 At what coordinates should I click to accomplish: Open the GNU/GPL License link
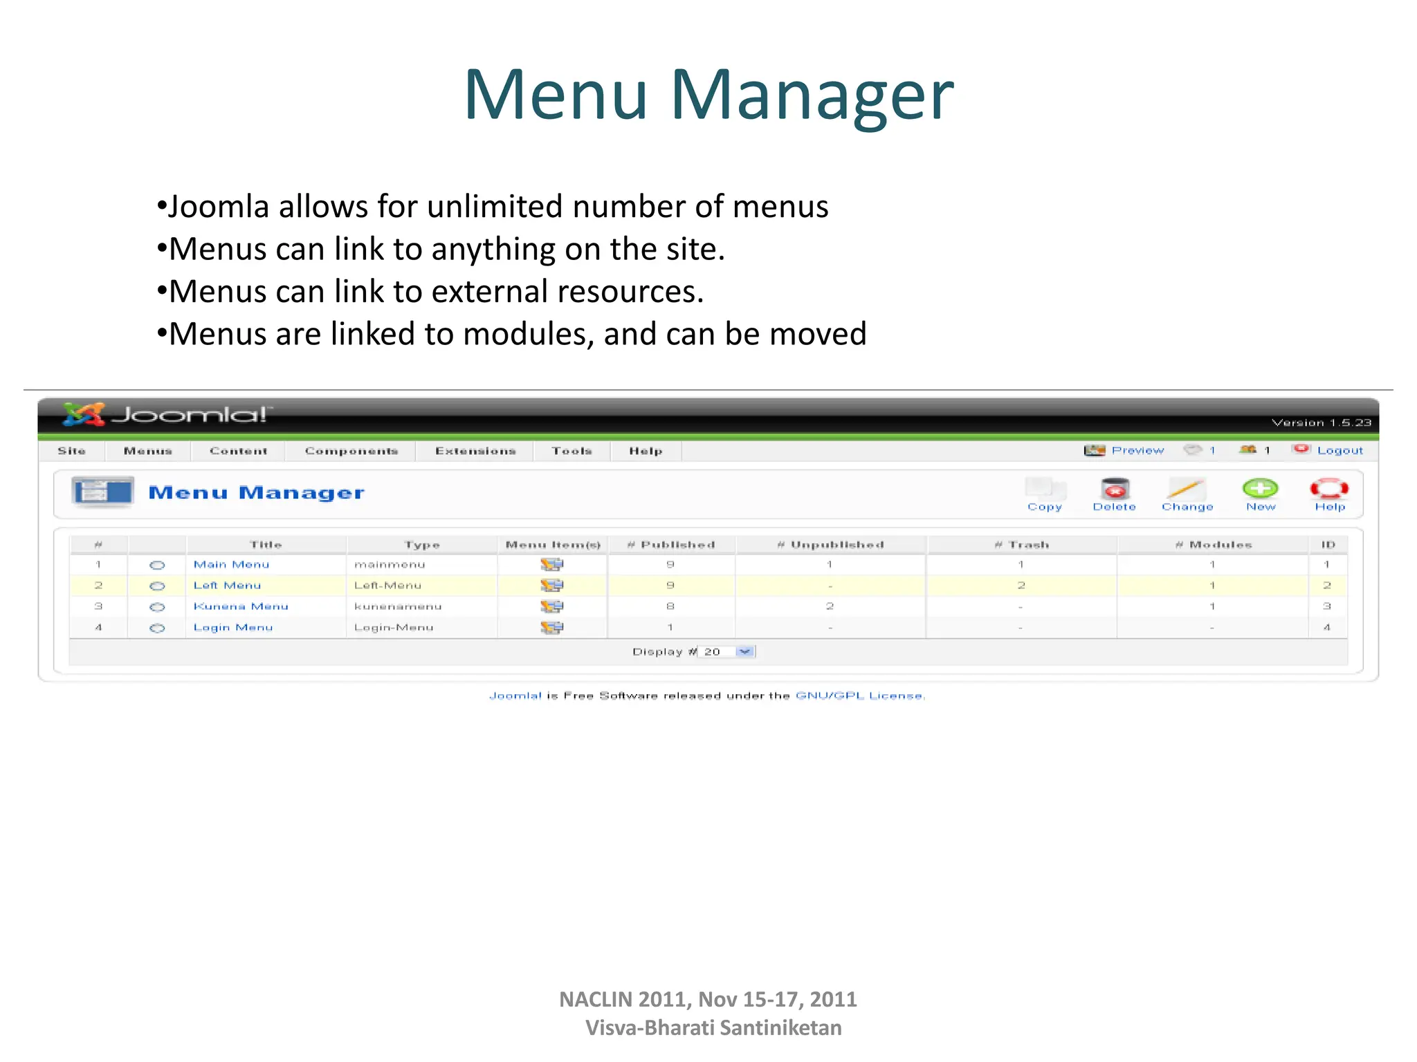click(859, 696)
